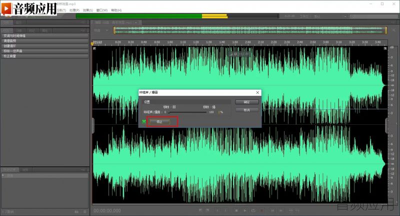
Task: Click the Stop transport button
Action: point(236,211)
